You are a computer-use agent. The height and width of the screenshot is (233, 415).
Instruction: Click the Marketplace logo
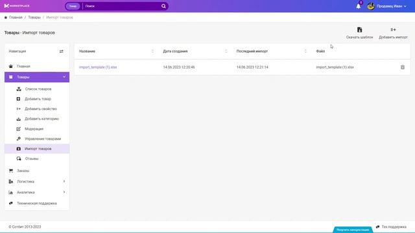coord(17,6)
